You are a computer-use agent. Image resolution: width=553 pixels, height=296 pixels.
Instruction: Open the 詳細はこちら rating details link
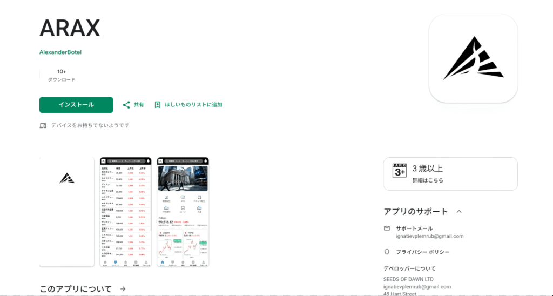(428, 180)
